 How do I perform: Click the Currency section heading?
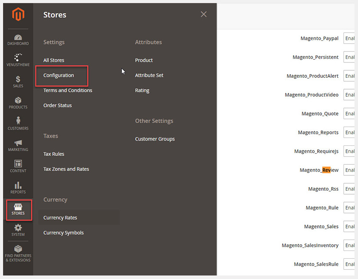pyautogui.click(x=55, y=200)
